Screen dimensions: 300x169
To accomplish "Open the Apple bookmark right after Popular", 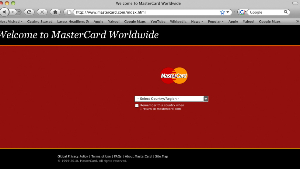I will tap(233, 22).
